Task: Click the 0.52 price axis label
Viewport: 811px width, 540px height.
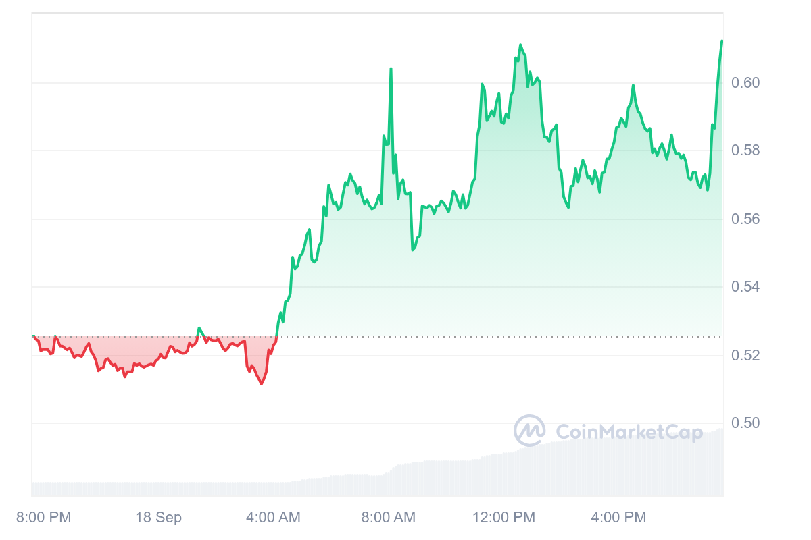Action: point(745,355)
